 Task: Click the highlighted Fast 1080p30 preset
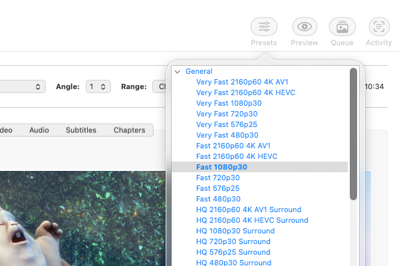259,167
